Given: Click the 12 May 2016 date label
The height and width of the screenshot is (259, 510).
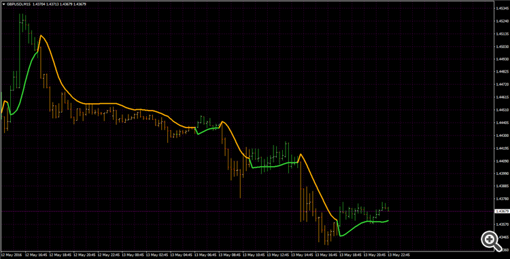Looking at the screenshot, I should tap(12, 254).
